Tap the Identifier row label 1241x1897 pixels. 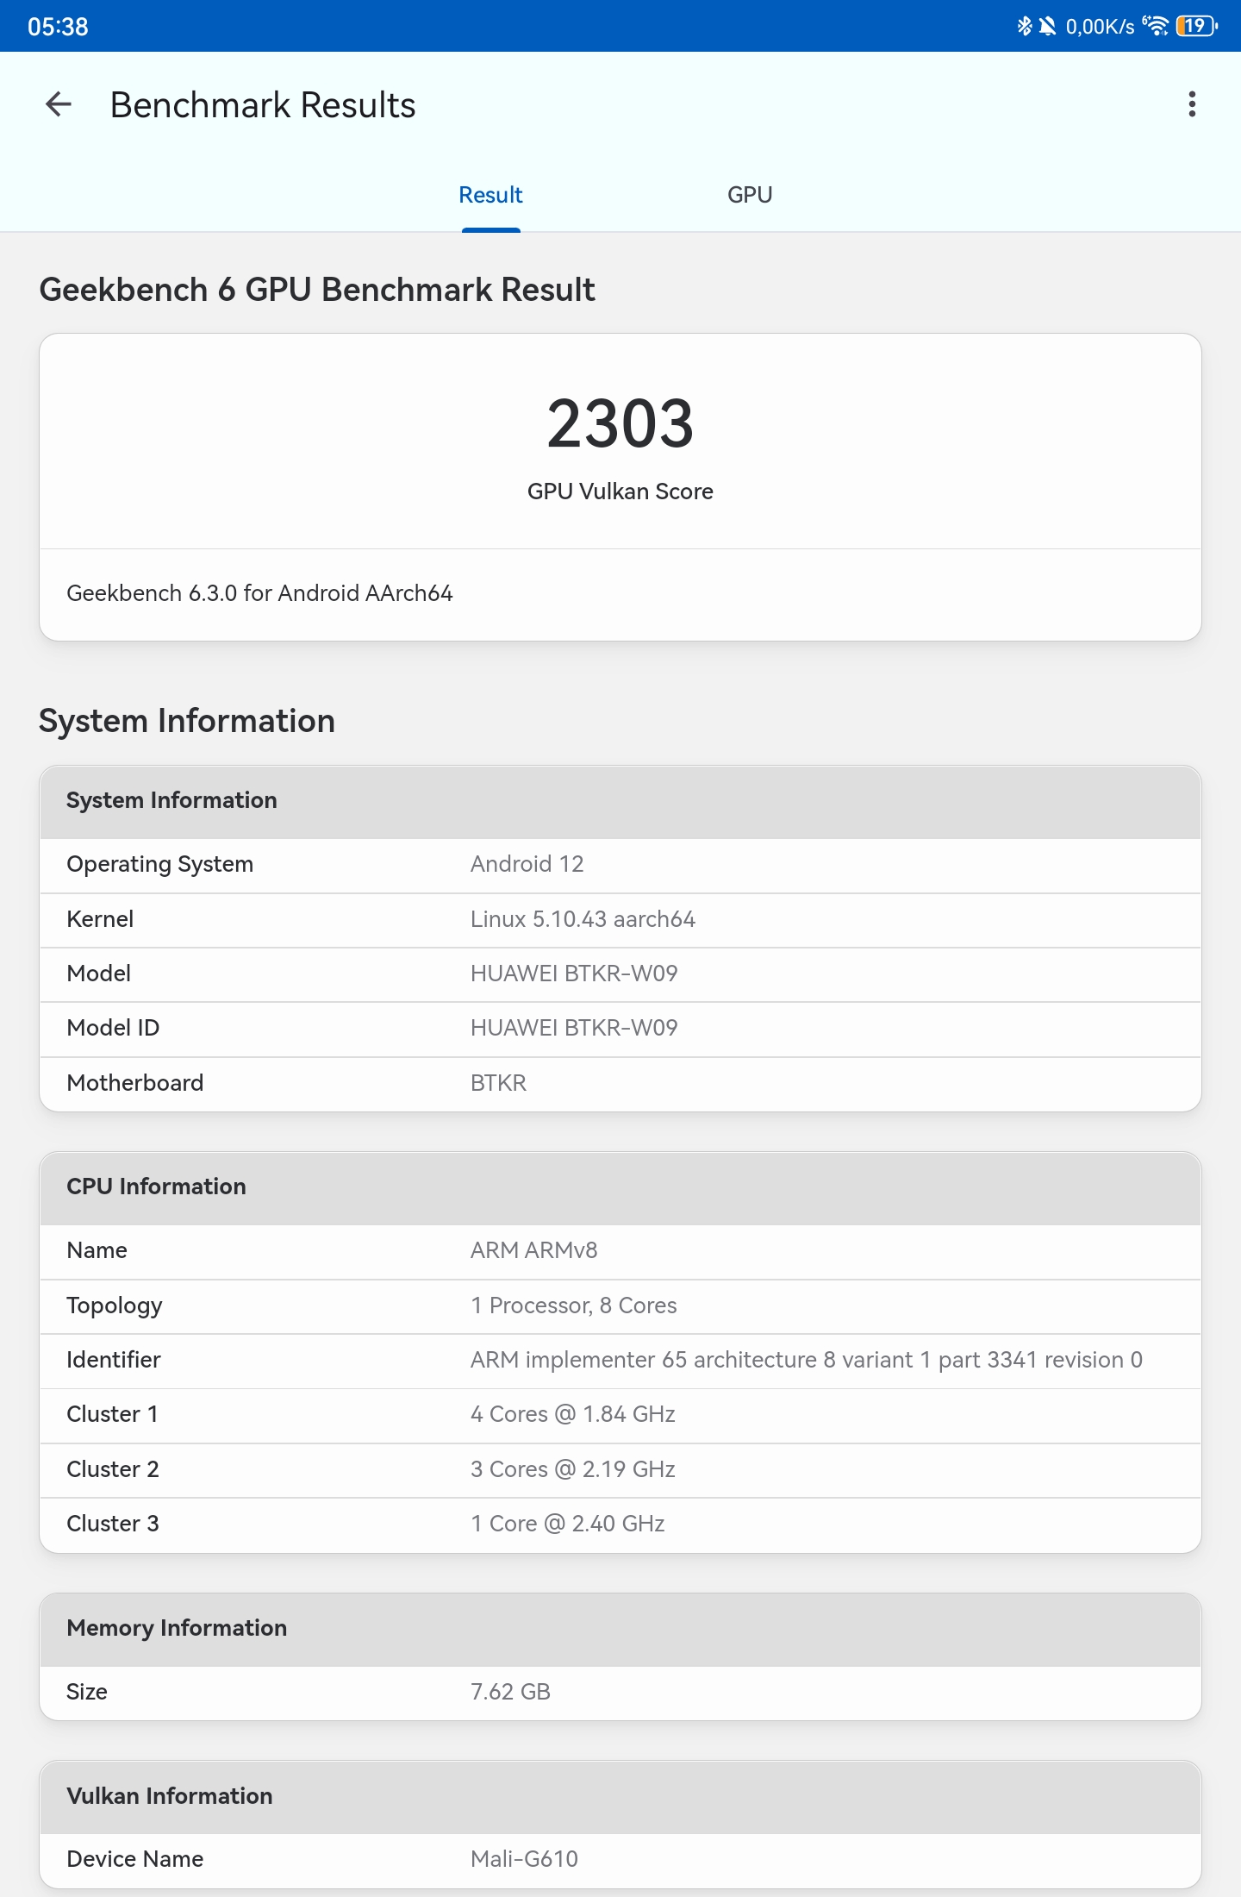pyautogui.click(x=114, y=1360)
